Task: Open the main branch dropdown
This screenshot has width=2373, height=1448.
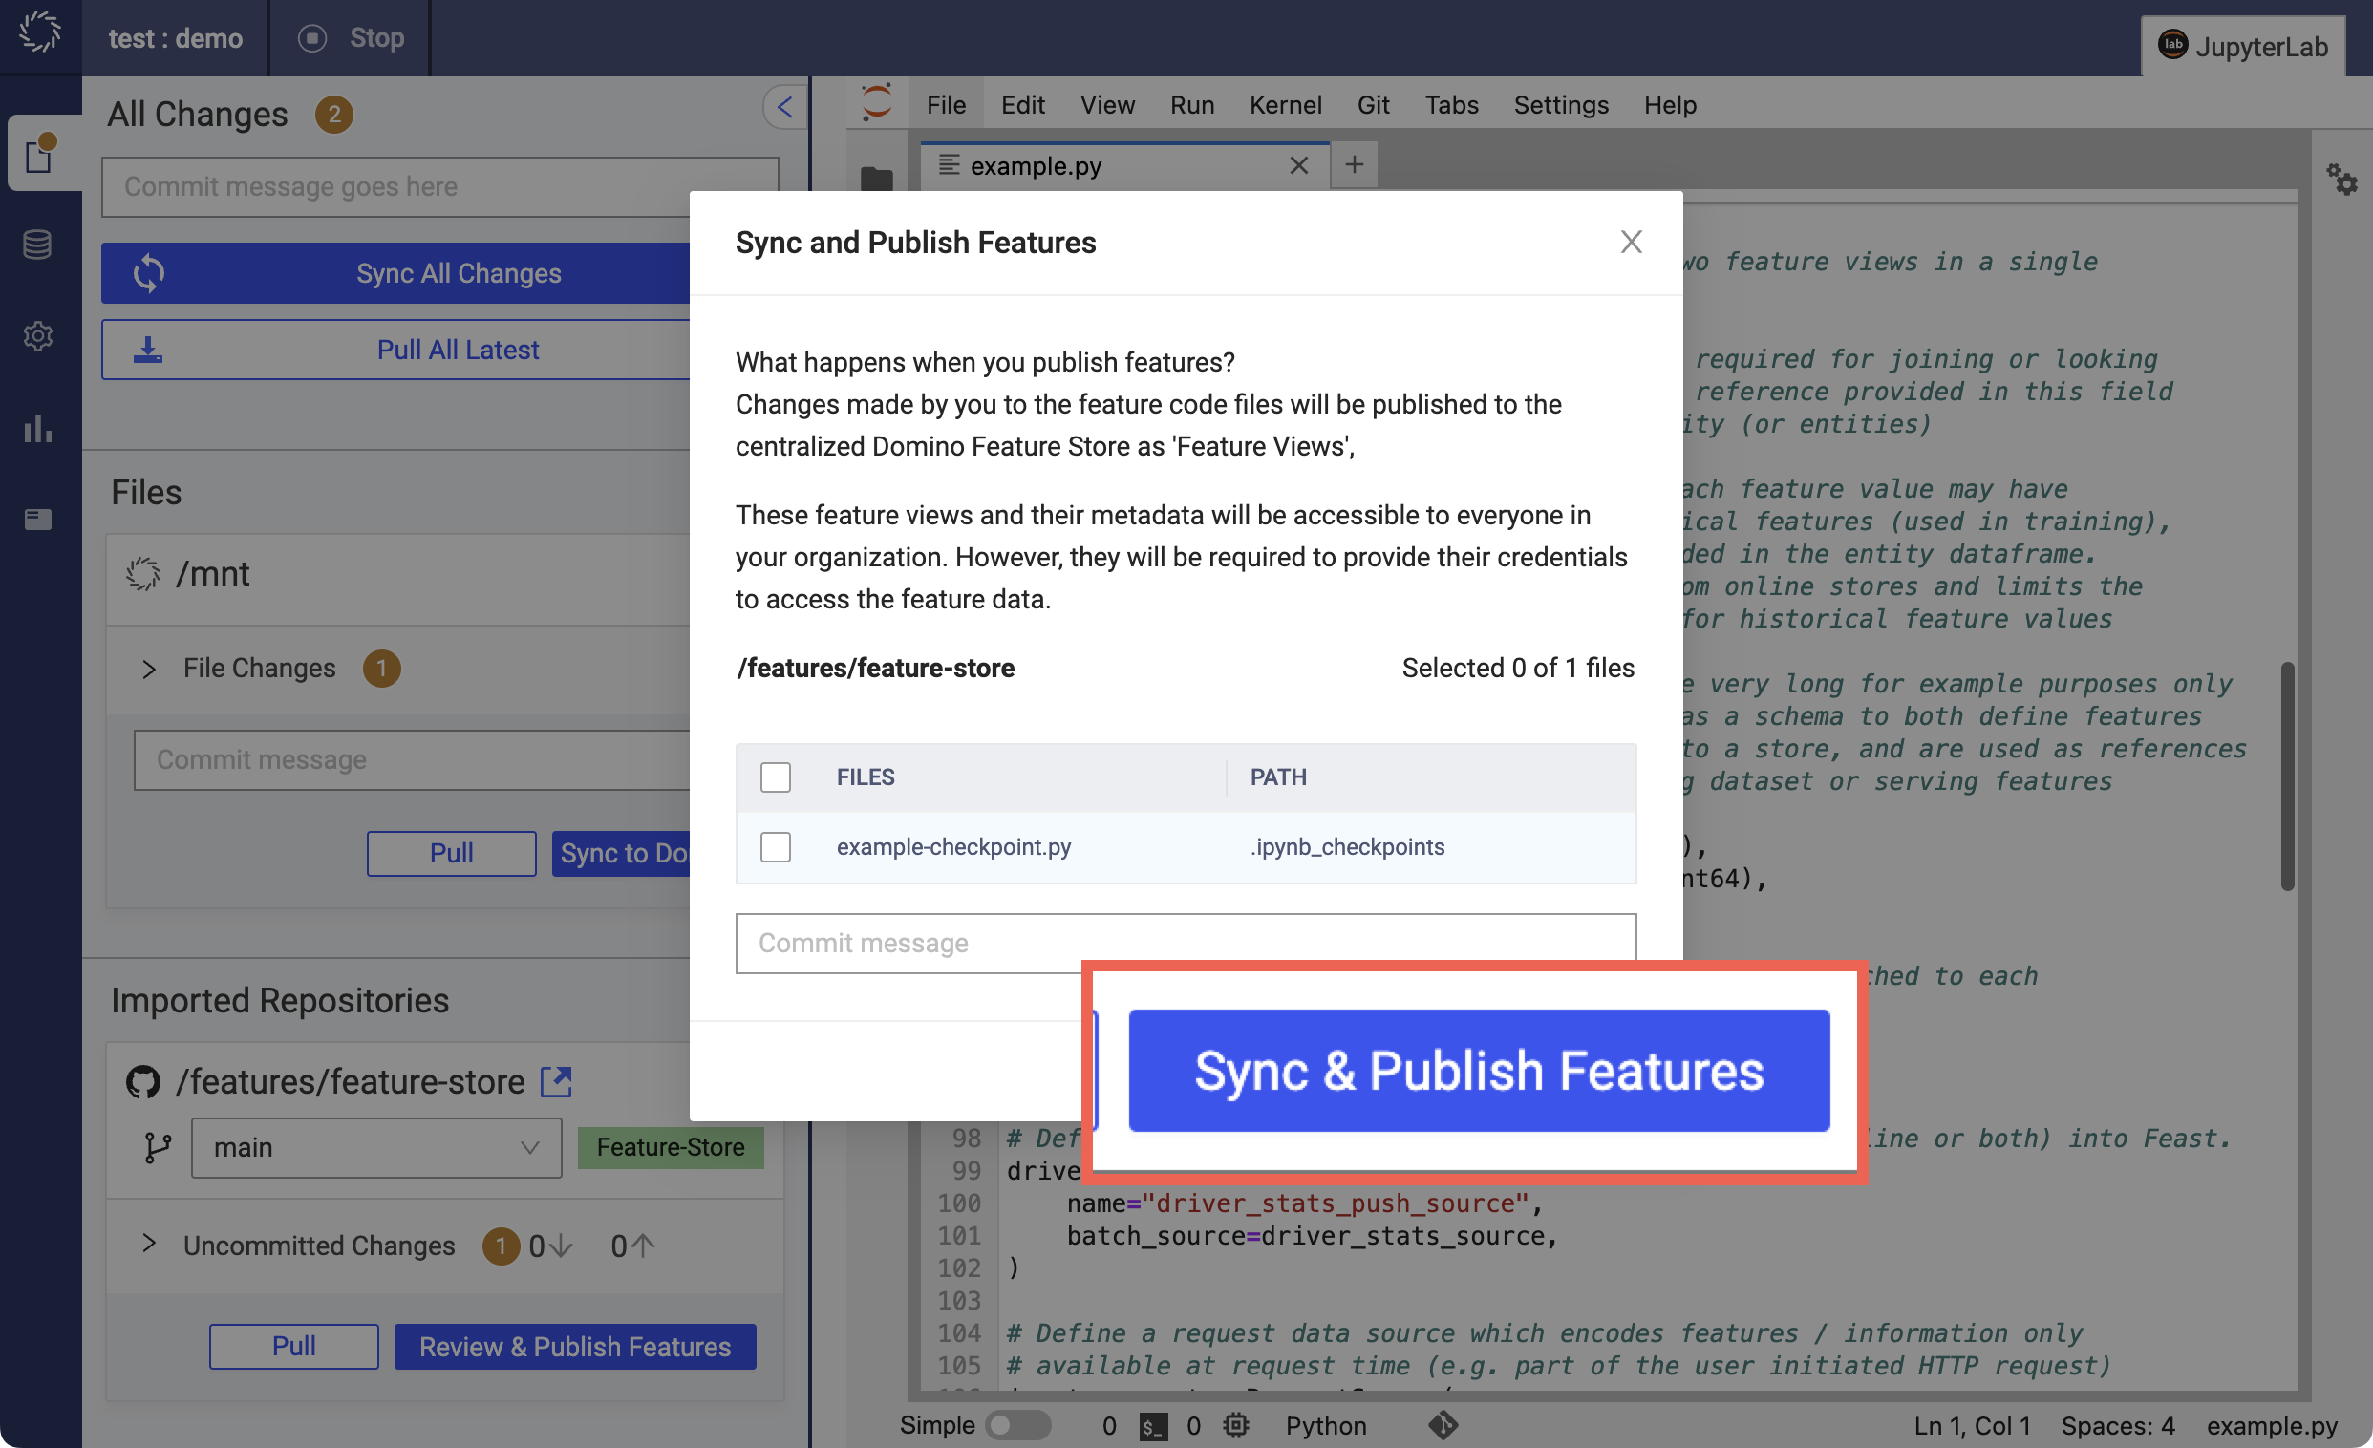Action: (x=376, y=1148)
